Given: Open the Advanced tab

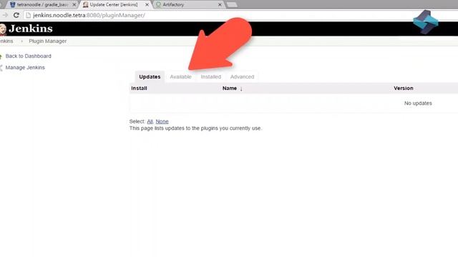Looking at the screenshot, I should [242, 77].
